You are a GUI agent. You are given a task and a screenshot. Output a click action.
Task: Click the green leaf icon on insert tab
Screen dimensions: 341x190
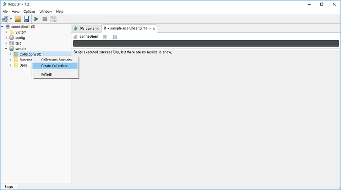[105, 28]
